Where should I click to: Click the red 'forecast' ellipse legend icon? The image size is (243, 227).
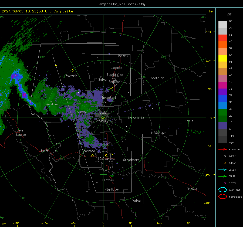point(222,196)
